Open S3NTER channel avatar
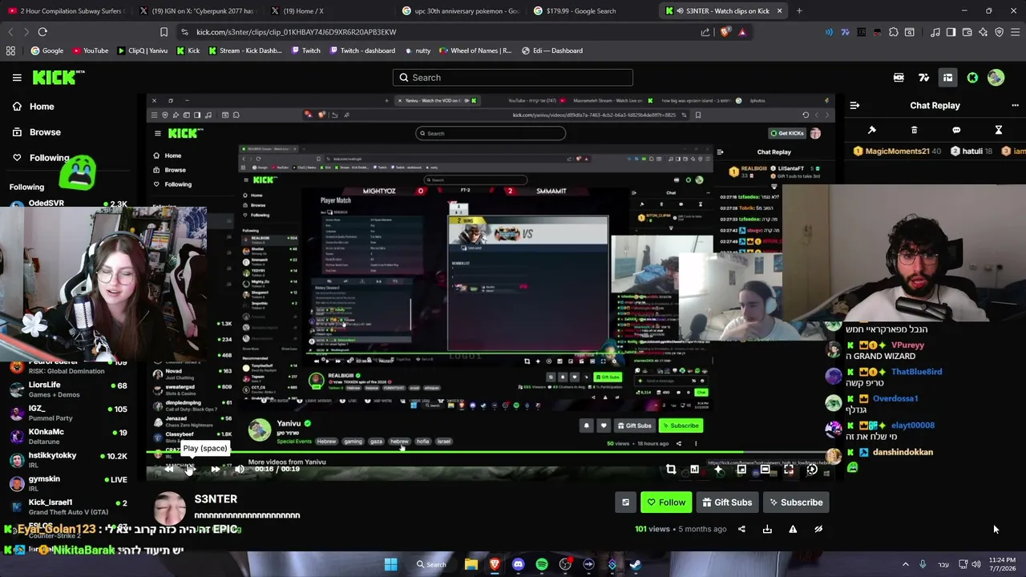This screenshot has height=577, width=1026. click(169, 508)
